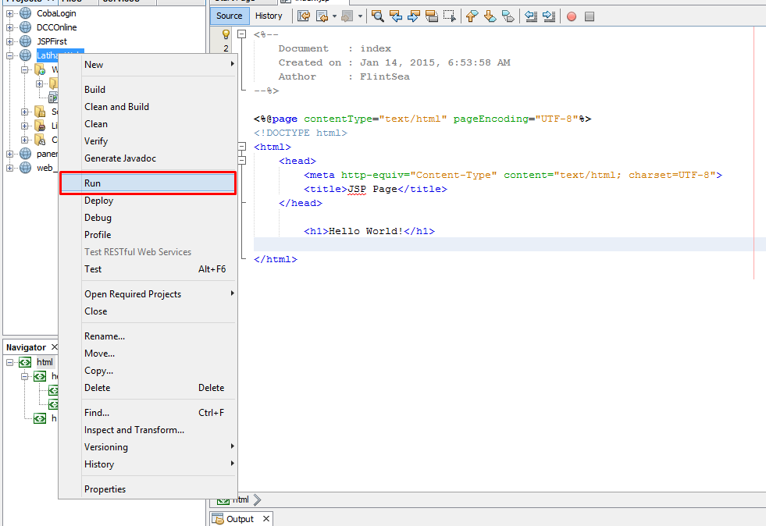Image resolution: width=766 pixels, height=526 pixels.
Task: Select the Output tab
Action: point(241,519)
